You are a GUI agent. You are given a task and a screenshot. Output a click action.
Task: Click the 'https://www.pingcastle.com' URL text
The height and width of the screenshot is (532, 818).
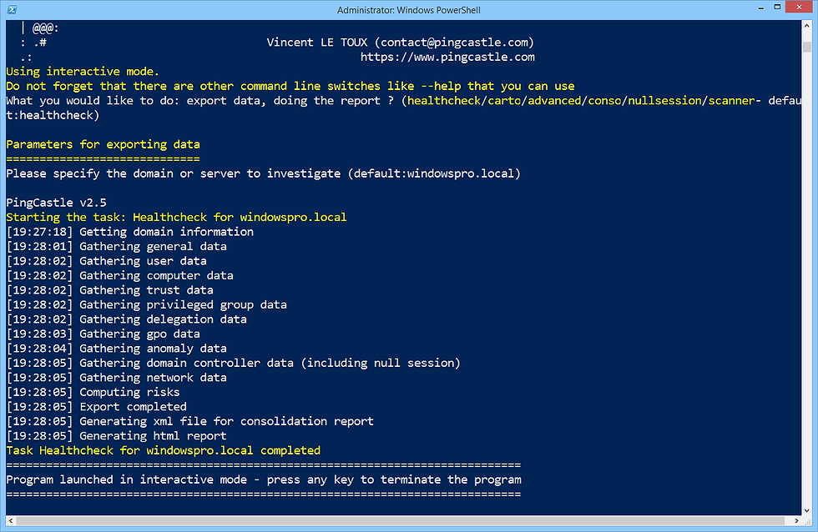point(447,57)
